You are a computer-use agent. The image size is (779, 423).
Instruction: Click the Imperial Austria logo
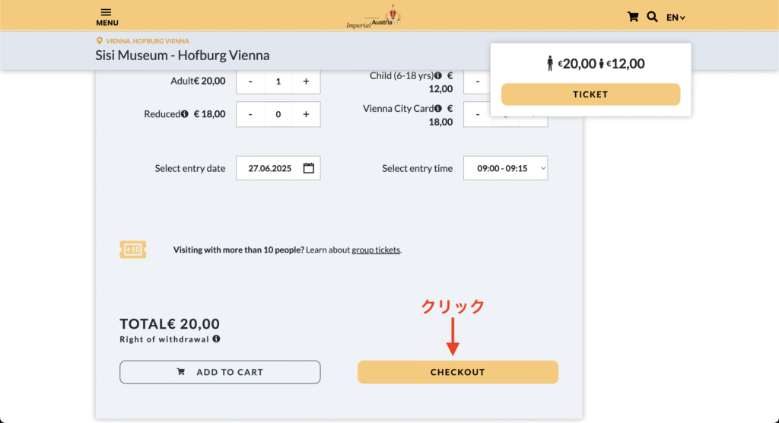374,17
